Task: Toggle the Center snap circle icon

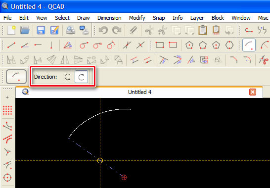Action: (7, 178)
